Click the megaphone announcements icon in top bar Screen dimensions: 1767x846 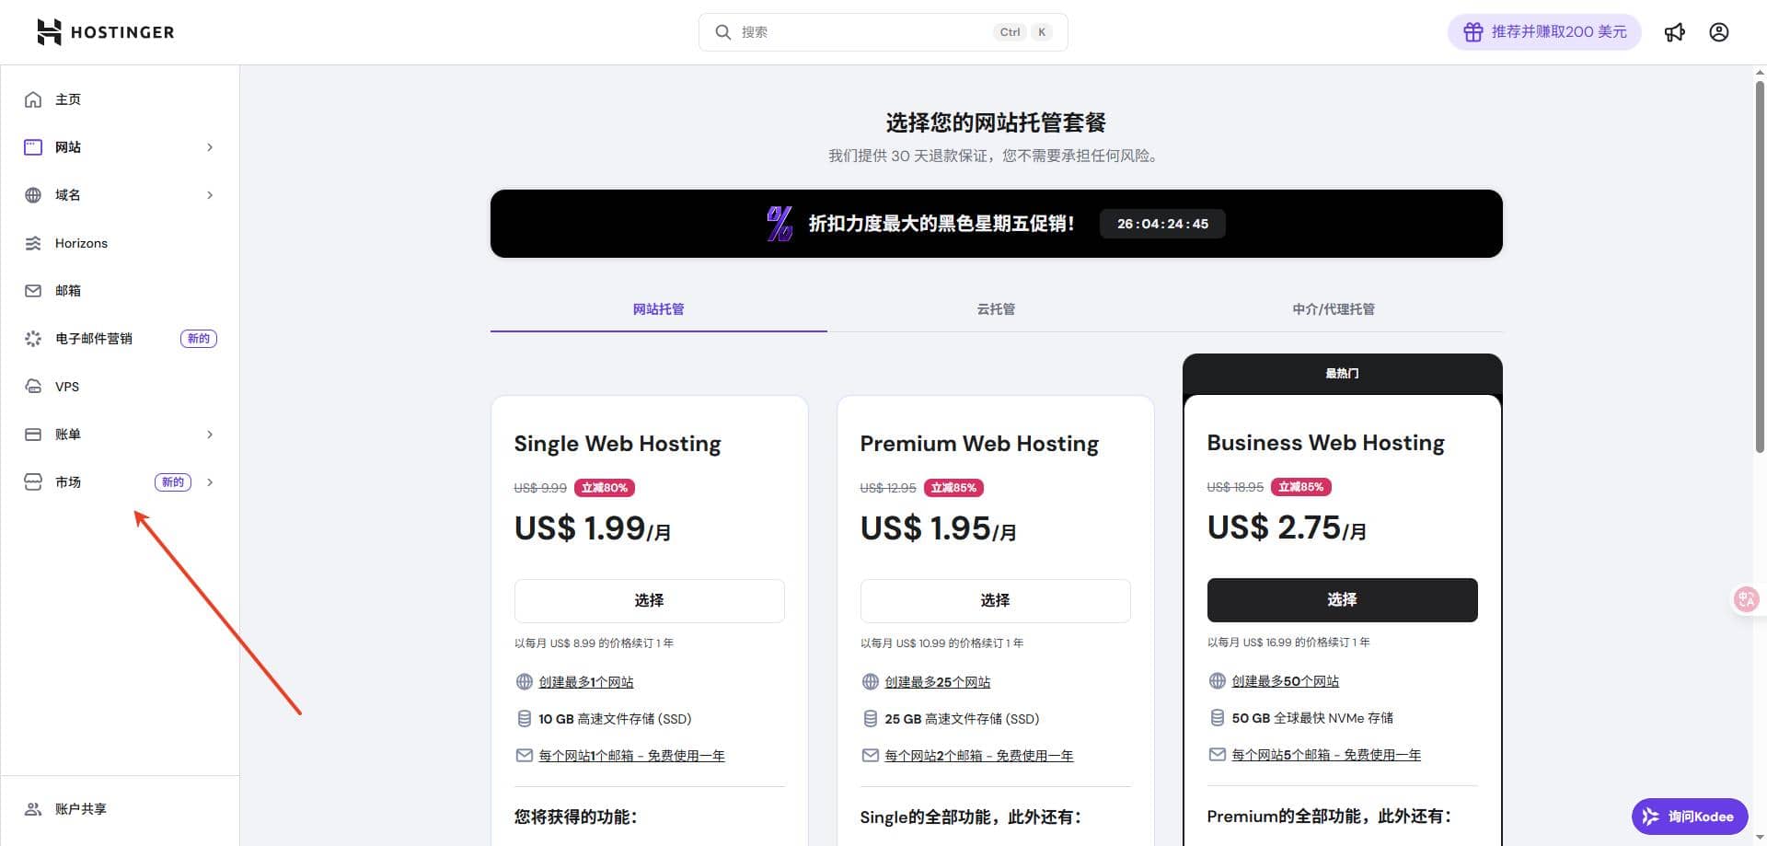point(1675,32)
